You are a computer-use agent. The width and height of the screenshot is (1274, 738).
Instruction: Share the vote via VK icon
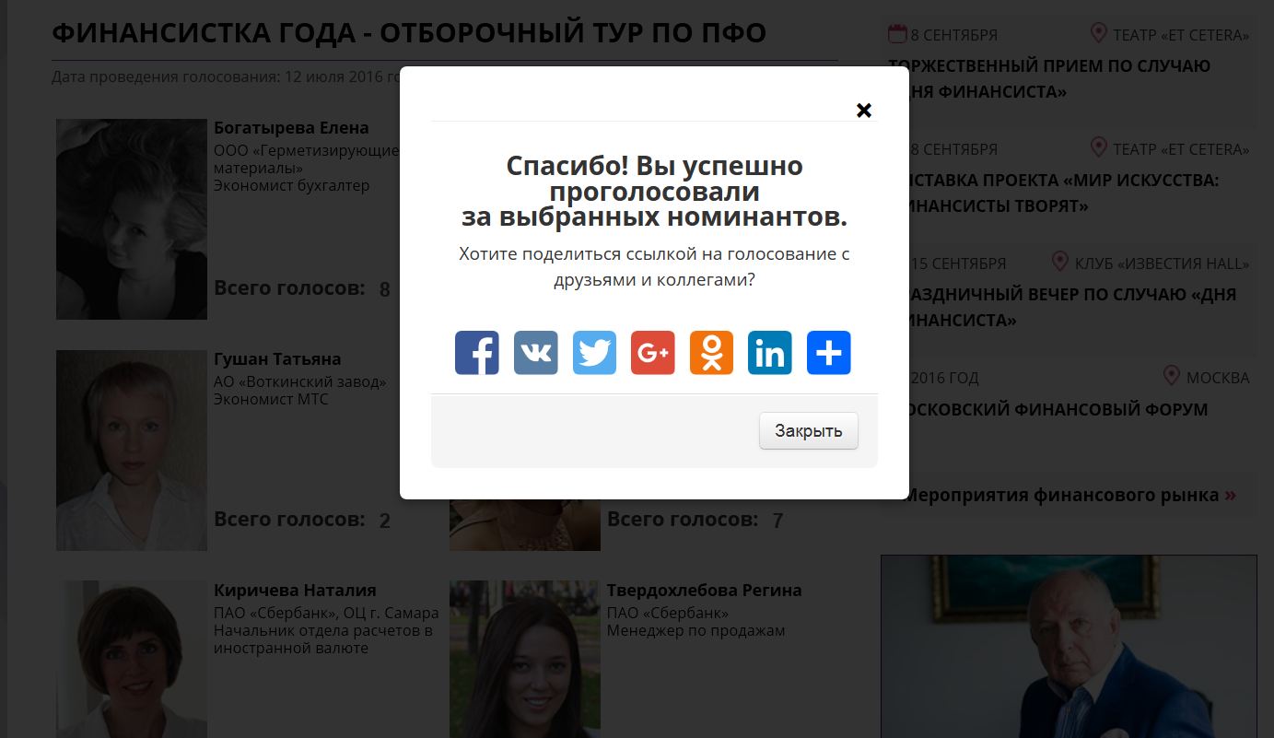(x=536, y=353)
